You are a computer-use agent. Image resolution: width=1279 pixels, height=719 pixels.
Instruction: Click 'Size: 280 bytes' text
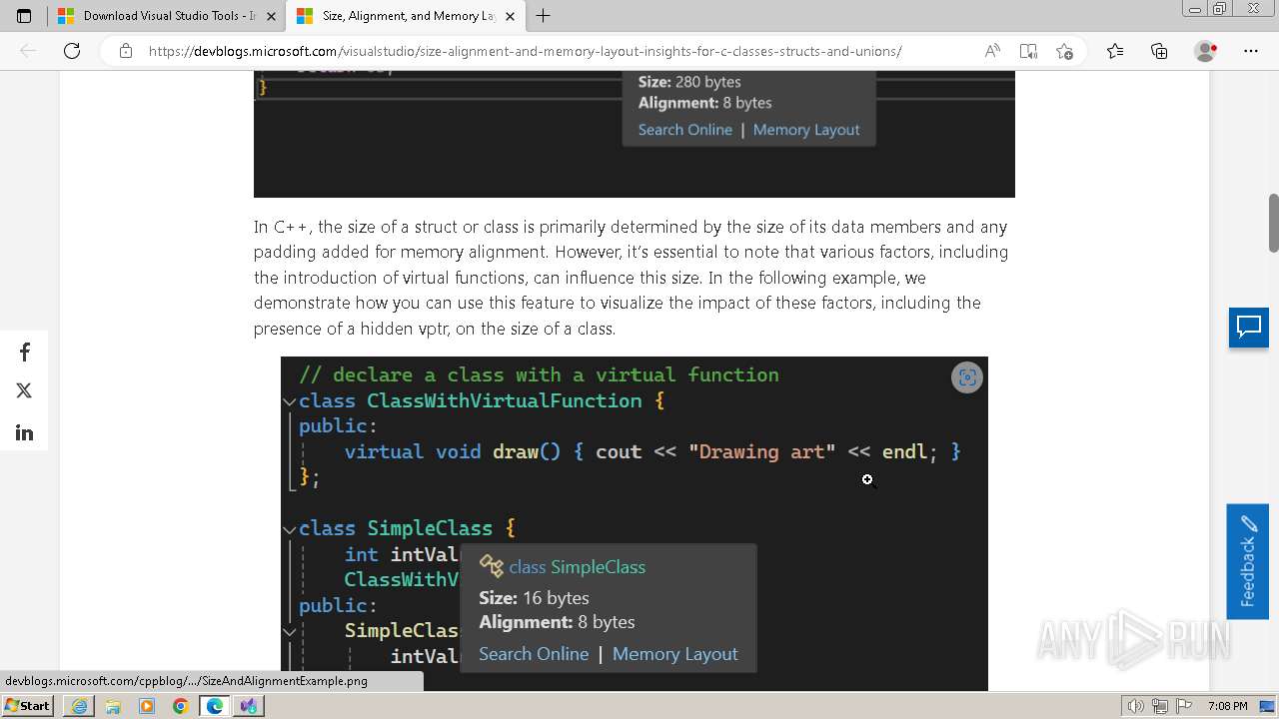(x=689, y=82)
